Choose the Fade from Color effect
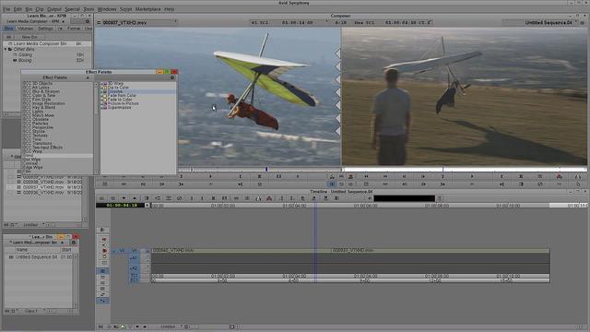Viewport: 590px width, 332px height. click(x=122, y=96)
